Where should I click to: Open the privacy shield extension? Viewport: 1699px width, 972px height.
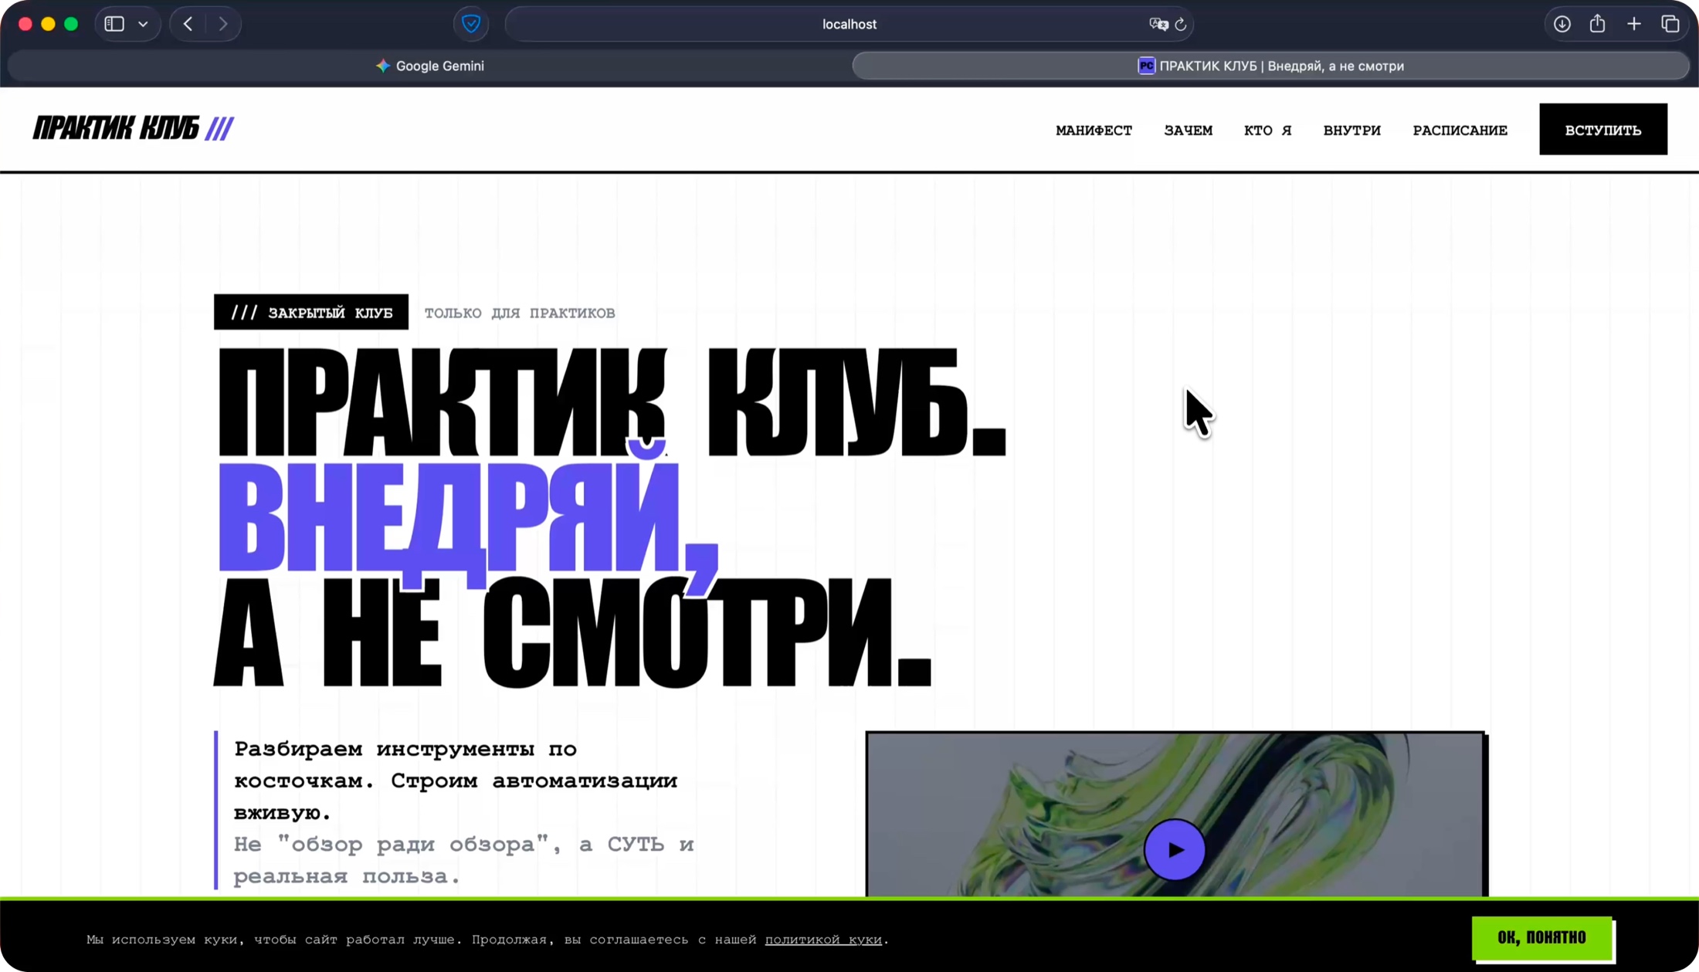coord(471,24)
